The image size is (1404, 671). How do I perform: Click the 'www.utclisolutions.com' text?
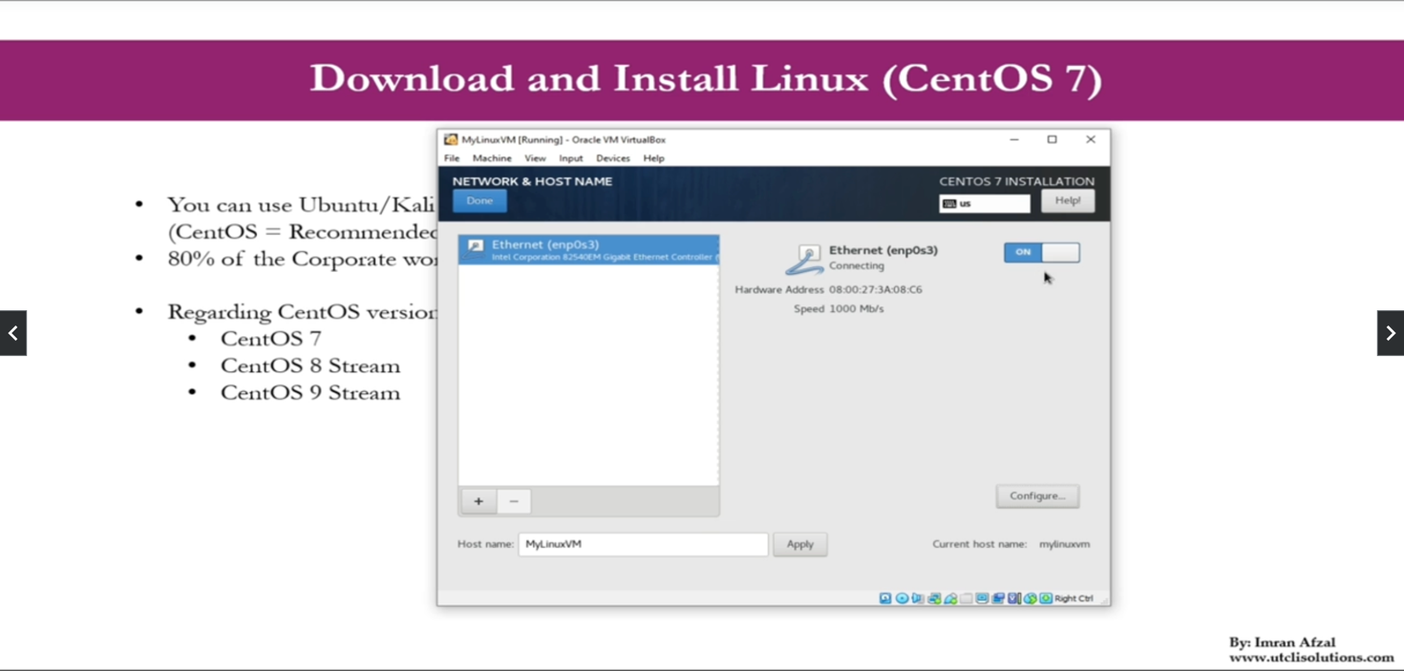(1311, 658)
